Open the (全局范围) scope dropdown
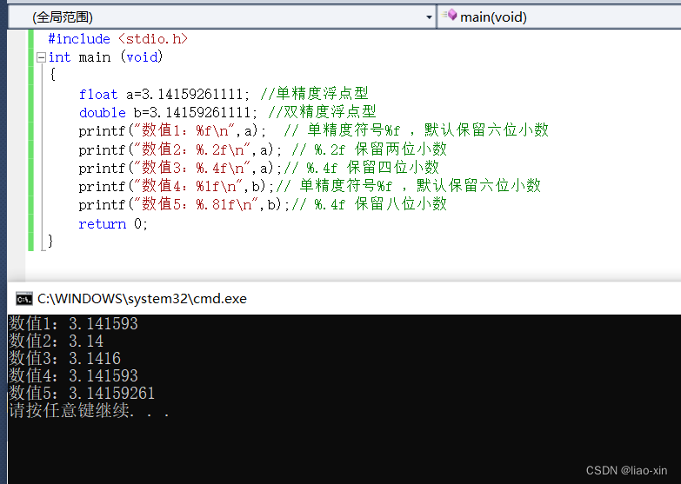Image resolution: width=681 pixels, height=484 pixels. 217,17
